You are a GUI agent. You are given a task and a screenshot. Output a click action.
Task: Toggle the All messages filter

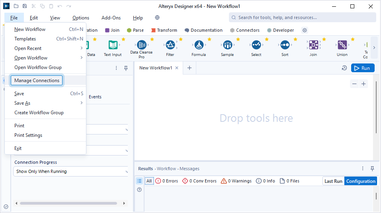[149, 181]
